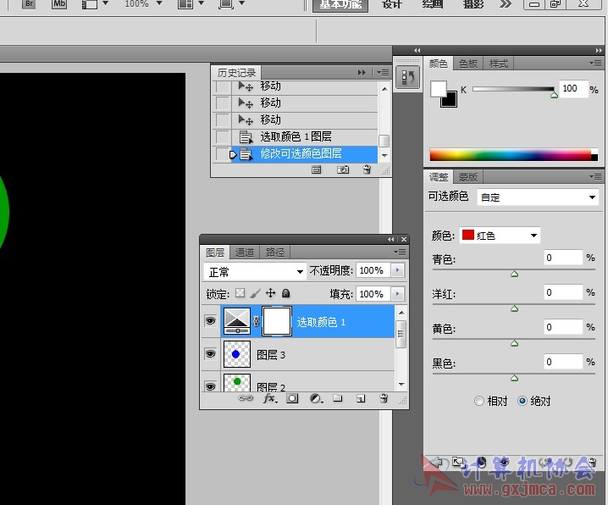
Task: Click the 青色 percentage field
Action: [563, 258]
